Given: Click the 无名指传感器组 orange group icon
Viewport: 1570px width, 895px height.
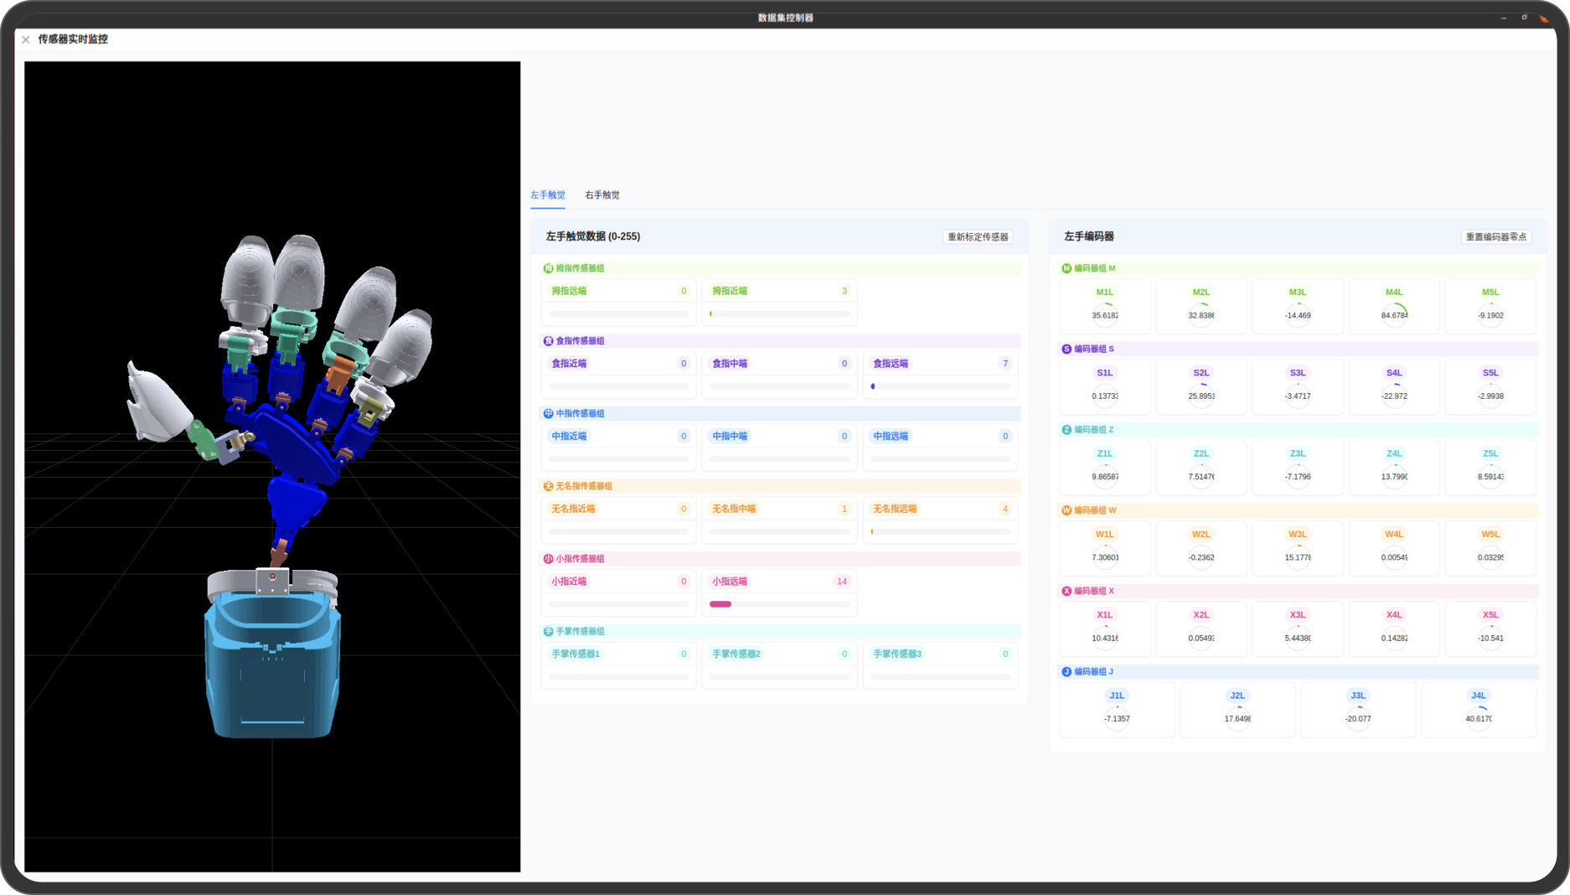Looking at the screenshot, I should click(548, 486).
